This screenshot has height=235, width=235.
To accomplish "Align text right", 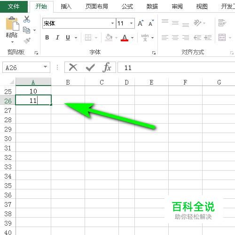I will 186,38.
